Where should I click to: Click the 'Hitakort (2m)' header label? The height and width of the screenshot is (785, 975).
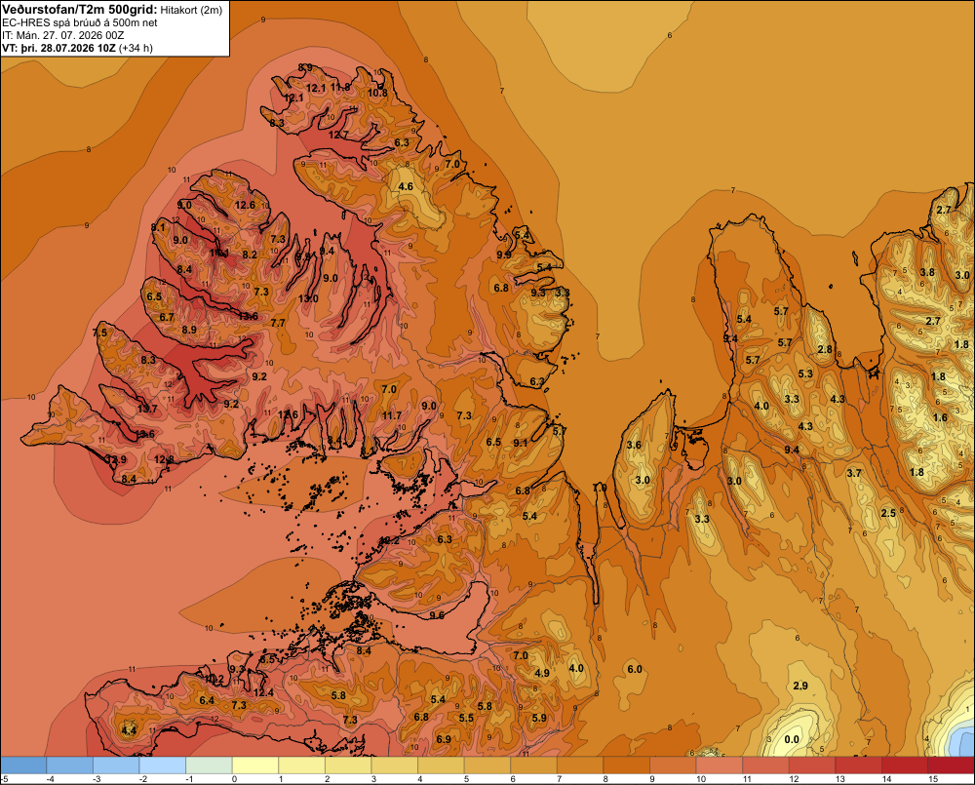coord(191,10)
